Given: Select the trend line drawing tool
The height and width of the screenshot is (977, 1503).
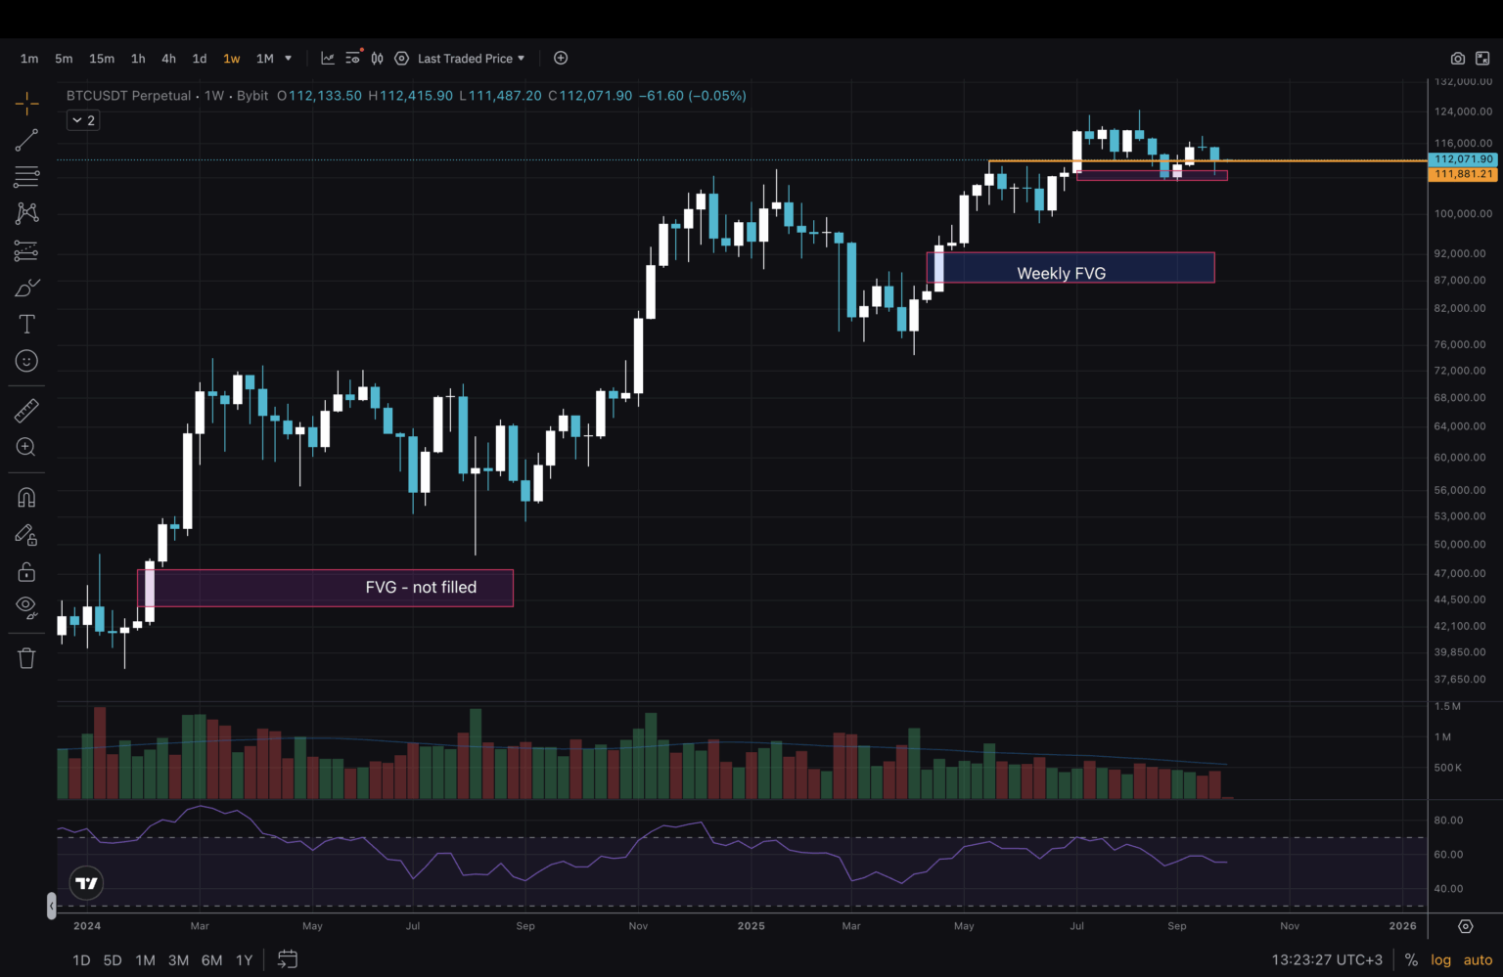Looking at the screenshot, I should [26, 139].
